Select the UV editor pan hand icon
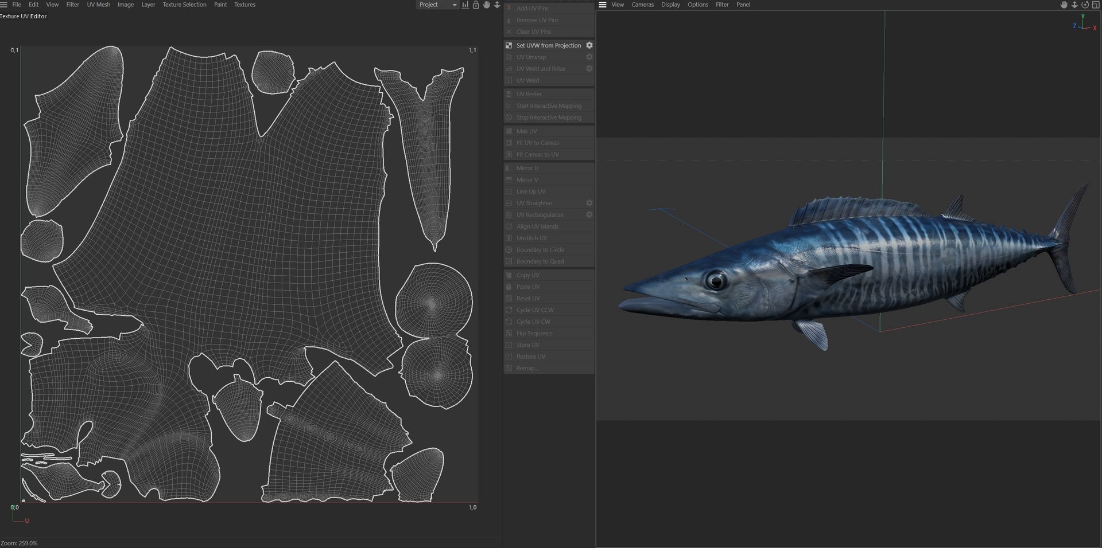 point(487,5)
